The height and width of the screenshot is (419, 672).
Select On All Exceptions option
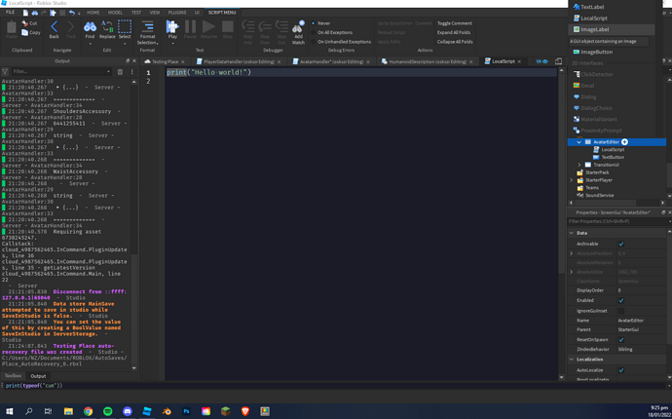[334, 32]
